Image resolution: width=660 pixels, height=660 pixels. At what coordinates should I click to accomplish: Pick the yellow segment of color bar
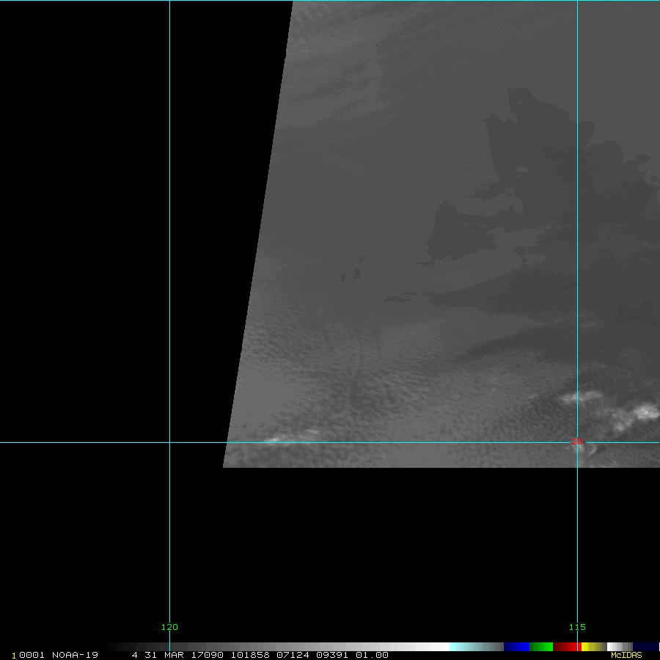(x=589, y=647)
